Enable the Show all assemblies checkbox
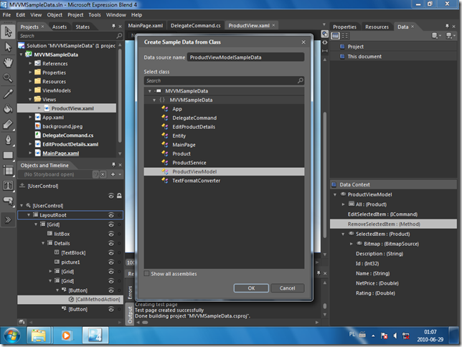The image size is (462, 347). click(x=146, y=274)
